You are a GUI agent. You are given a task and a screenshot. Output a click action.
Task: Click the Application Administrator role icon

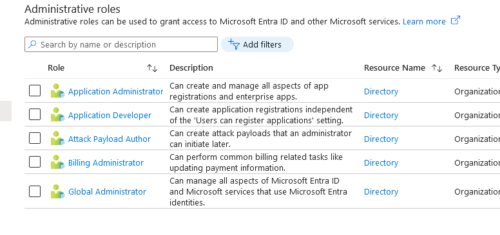pyautogui.click(x=58, y=91)
